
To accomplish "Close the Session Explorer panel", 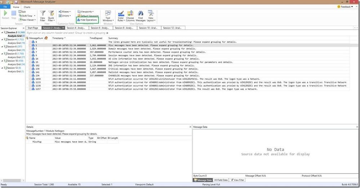I will (23, 28).
